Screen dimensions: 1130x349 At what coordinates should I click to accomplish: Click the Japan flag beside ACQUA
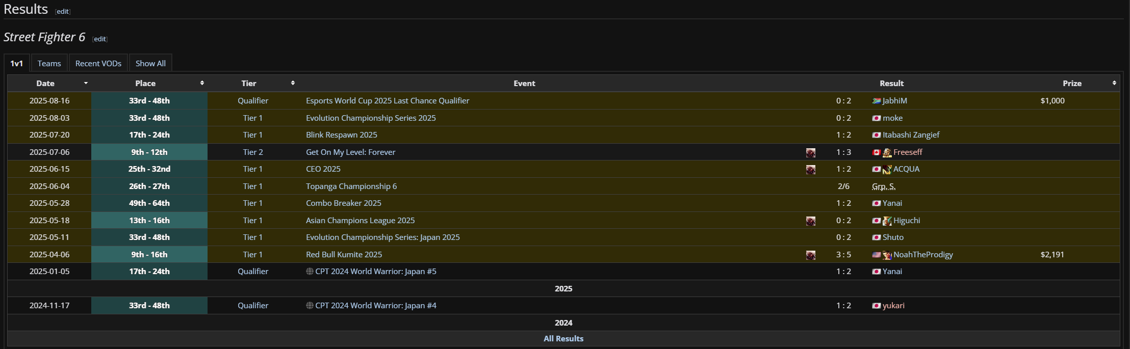[x=877, y=169]
